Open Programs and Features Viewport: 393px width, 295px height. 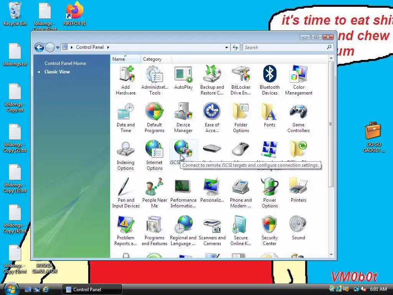pos(154,231)
